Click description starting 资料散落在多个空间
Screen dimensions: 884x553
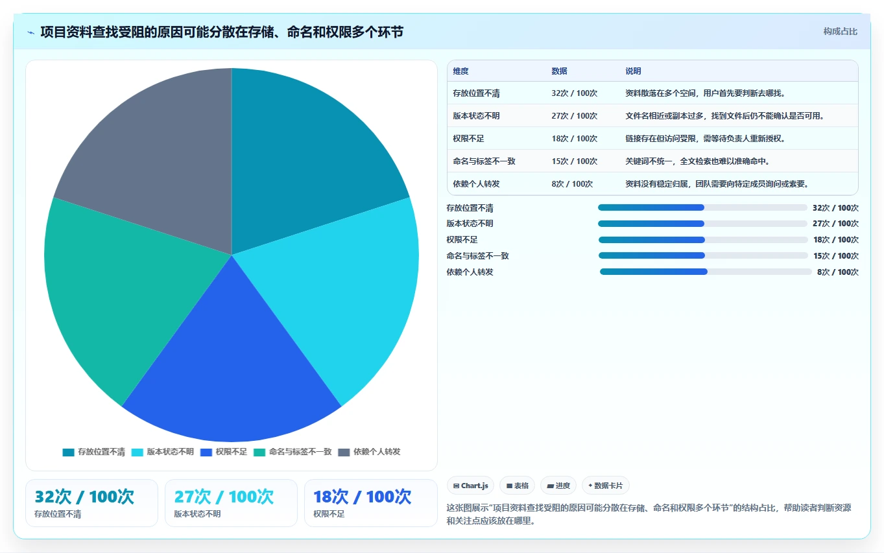(x=706, y=93)
